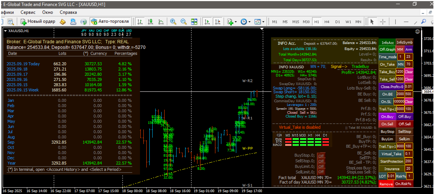The width and height of the screenshot is (436, 194).
Task: Click the Clear button beside Take_Buy
Action: [x=409, y=72]
